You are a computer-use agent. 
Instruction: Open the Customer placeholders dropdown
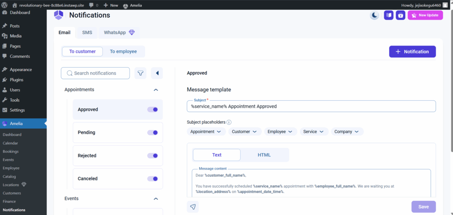244,132
